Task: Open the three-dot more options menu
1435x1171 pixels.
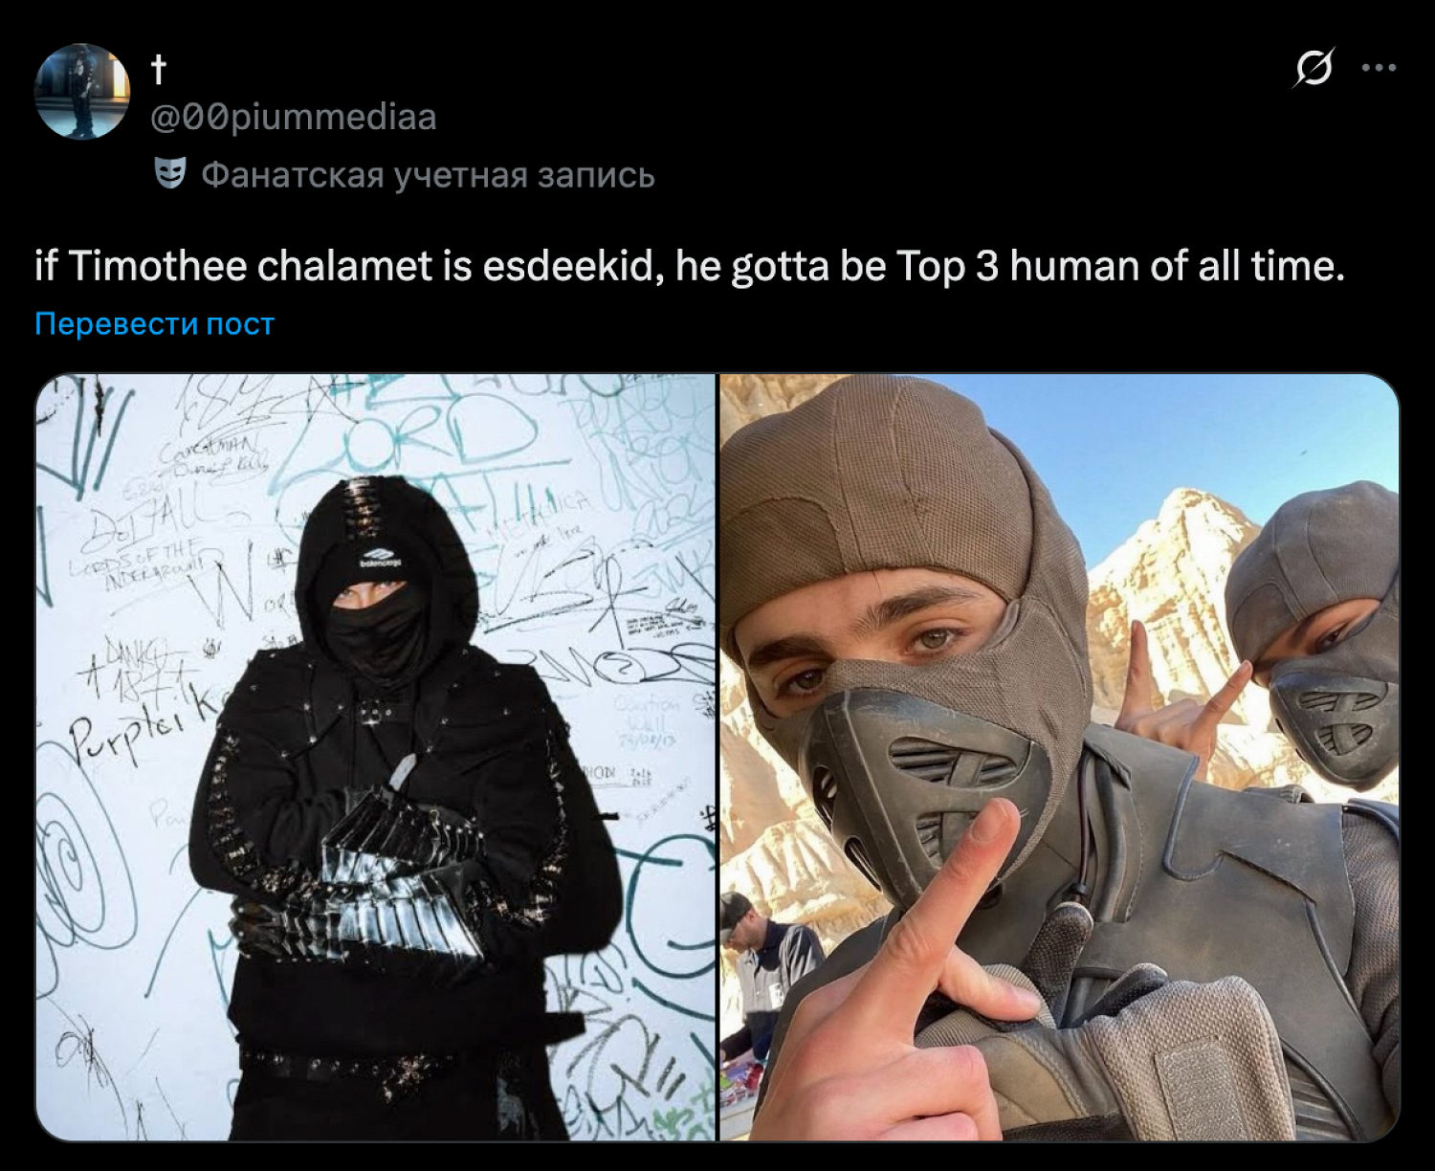Action: (x=1379, y=68)
